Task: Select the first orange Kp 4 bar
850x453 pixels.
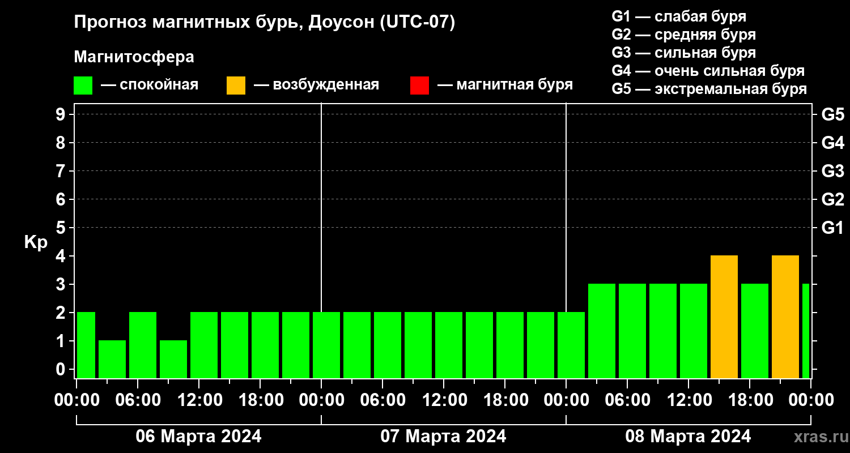Action: 724,317
